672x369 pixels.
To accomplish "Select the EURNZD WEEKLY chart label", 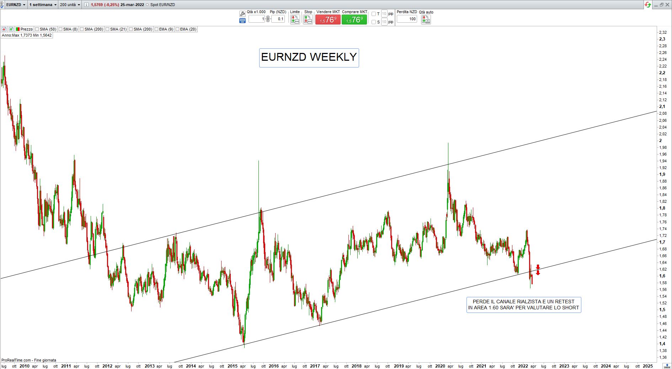I will (x=309, y=58).
